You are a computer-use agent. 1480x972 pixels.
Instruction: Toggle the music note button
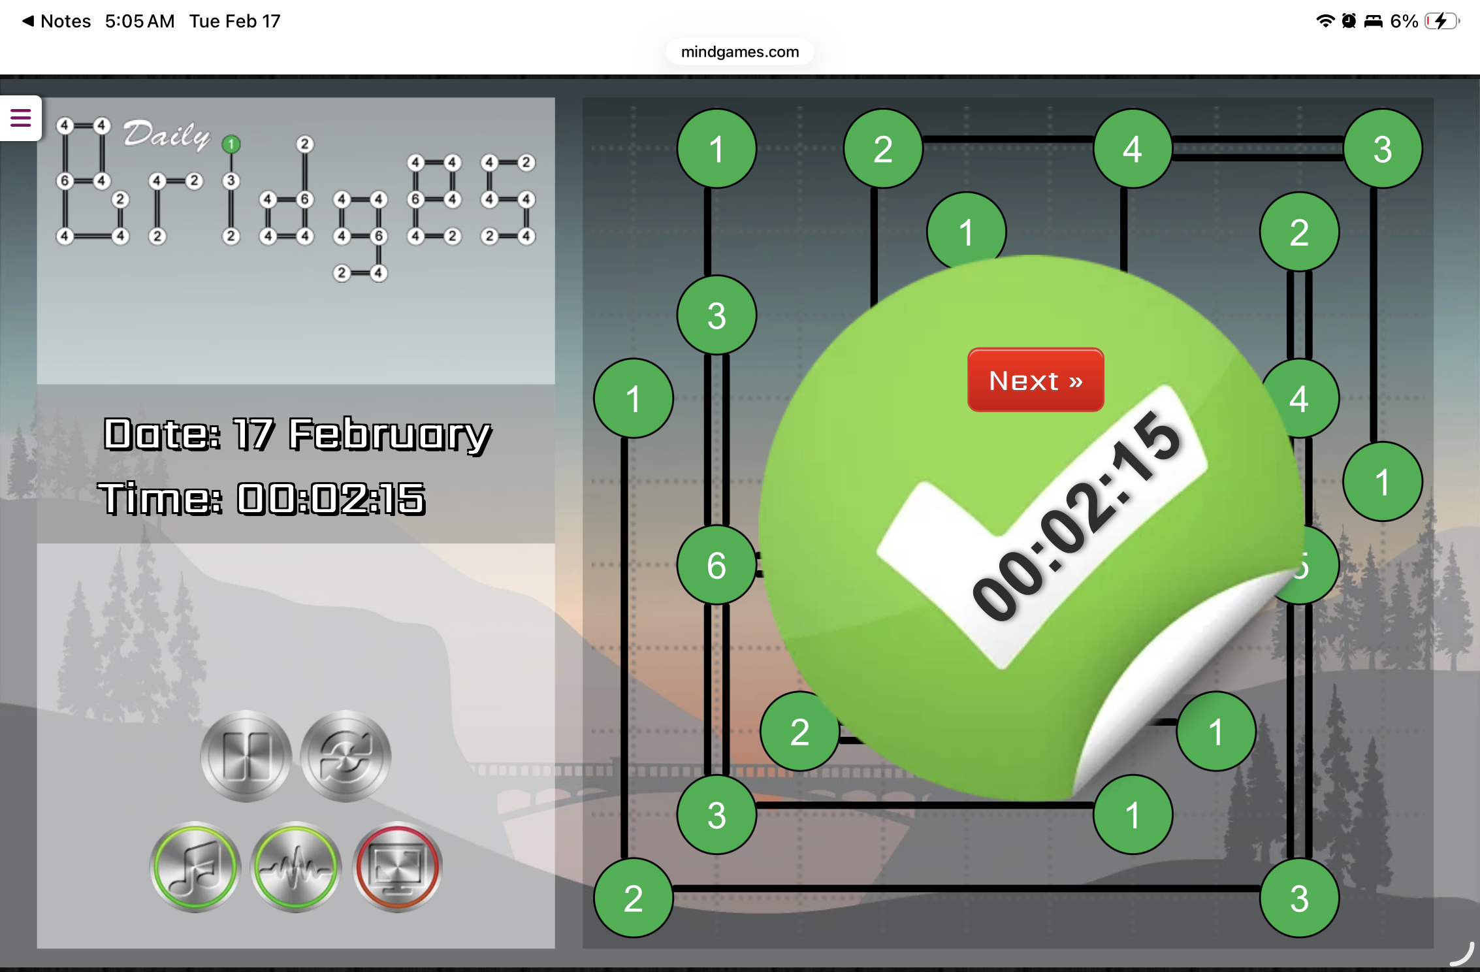(x=195, y=867)
